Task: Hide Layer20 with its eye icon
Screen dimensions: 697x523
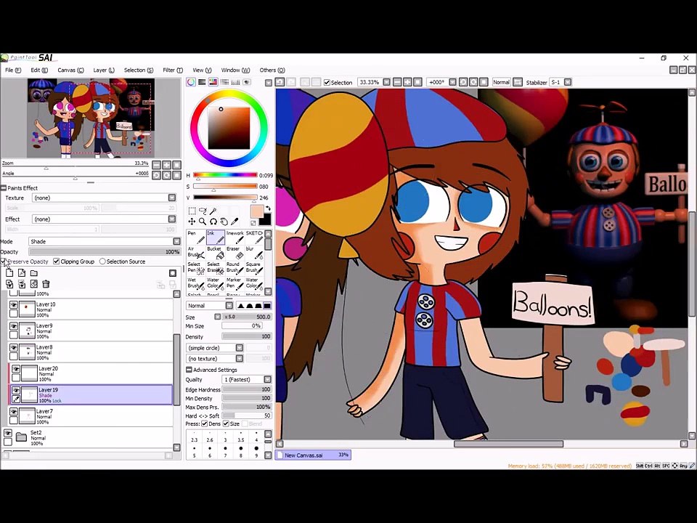Action: pos(16,369)
